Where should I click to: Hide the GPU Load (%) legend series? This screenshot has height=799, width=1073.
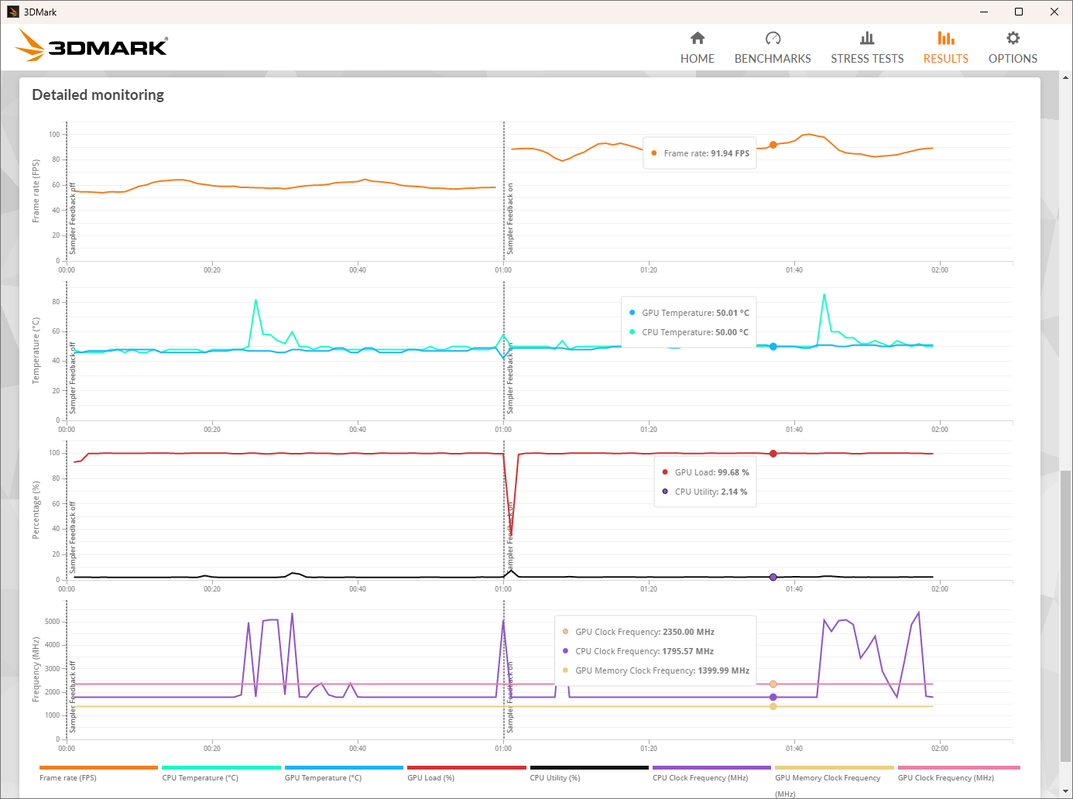(x=430, y=777)
